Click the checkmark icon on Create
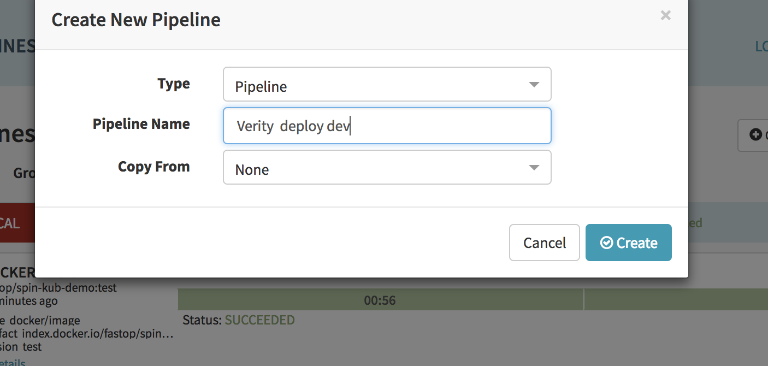This screenshot has width=768, height=366. click(x=606, y=243)
